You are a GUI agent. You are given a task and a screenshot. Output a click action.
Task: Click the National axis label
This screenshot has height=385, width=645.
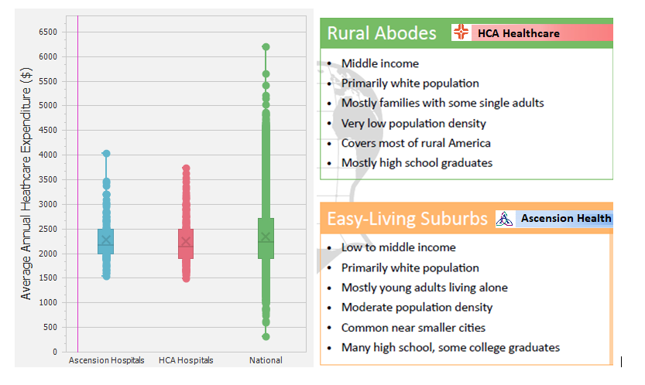[266, 360]
